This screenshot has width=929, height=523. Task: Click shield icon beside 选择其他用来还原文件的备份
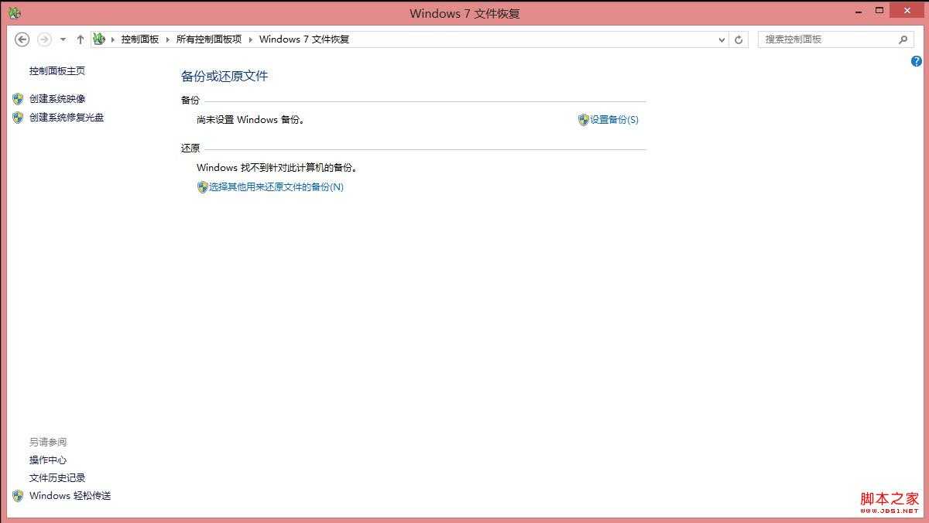(203, 187)
